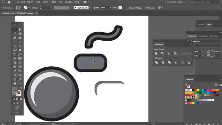Swap fill and stroke arrows in toolbar
The width and height of the screenshot is (222, 125).
(x=21, y=88)
